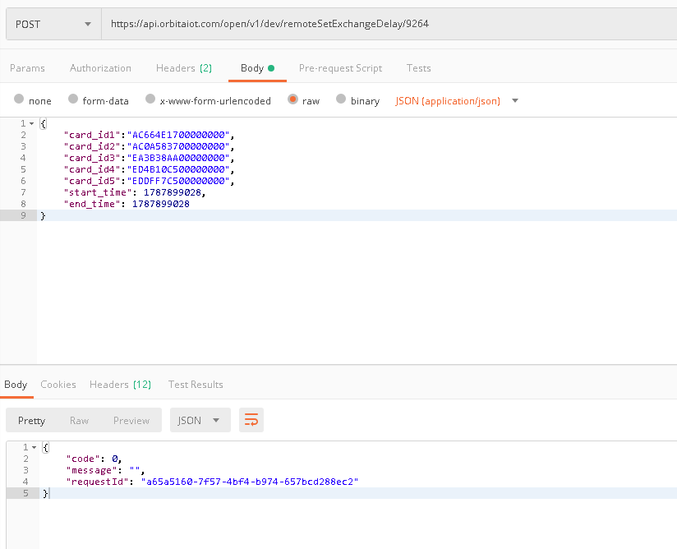Open the request Headers (2) tab
This screenshot has height=549, width=677.
point(184,68)
